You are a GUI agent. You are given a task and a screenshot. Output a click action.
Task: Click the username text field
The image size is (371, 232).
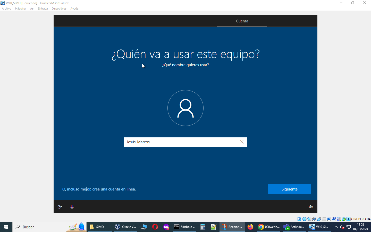tap(180, 142)
